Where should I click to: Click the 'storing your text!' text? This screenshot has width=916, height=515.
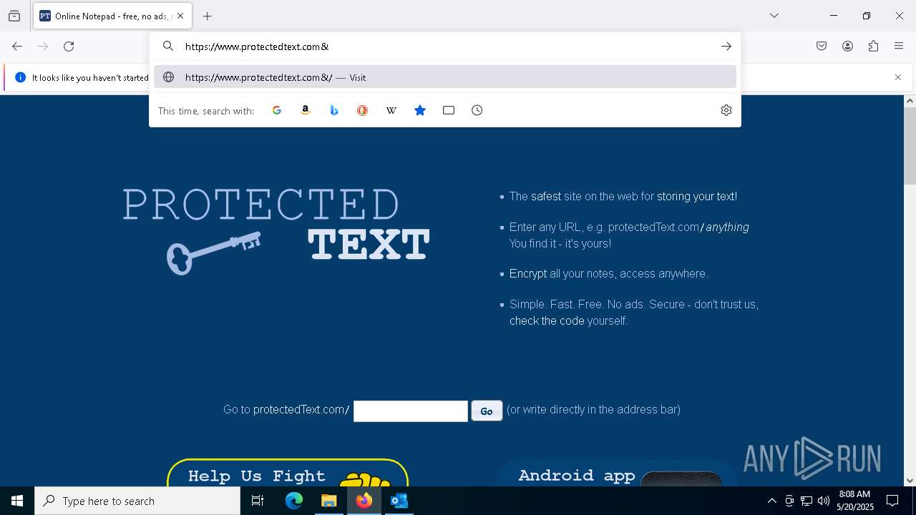(697, 196)
